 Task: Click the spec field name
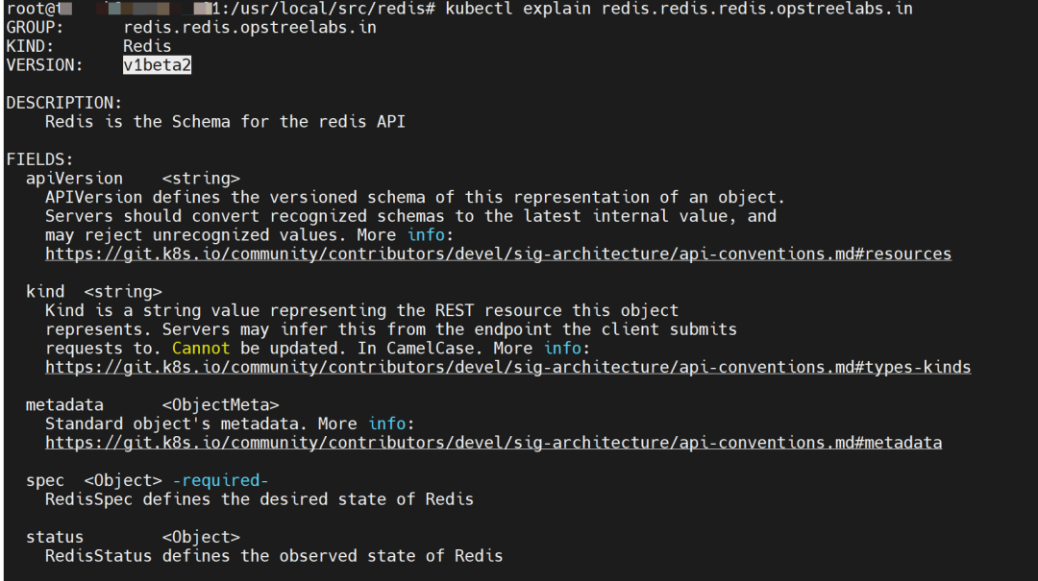coord(44,480)
